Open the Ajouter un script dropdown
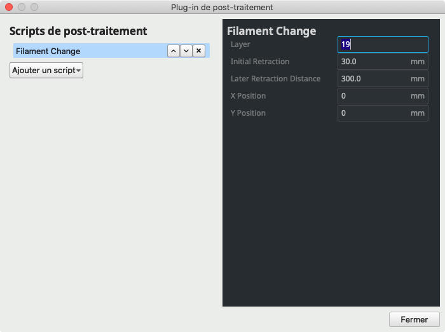 pos(46,70)
